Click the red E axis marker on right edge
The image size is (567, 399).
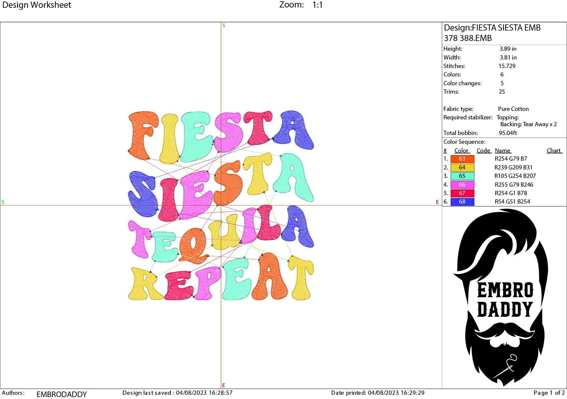(437, 202)
